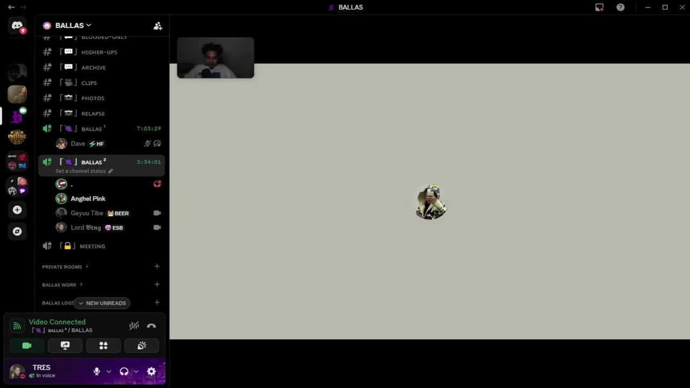Open the locked MEETING voice channel
Screen dimensions: 690x388
click(101, 246)
